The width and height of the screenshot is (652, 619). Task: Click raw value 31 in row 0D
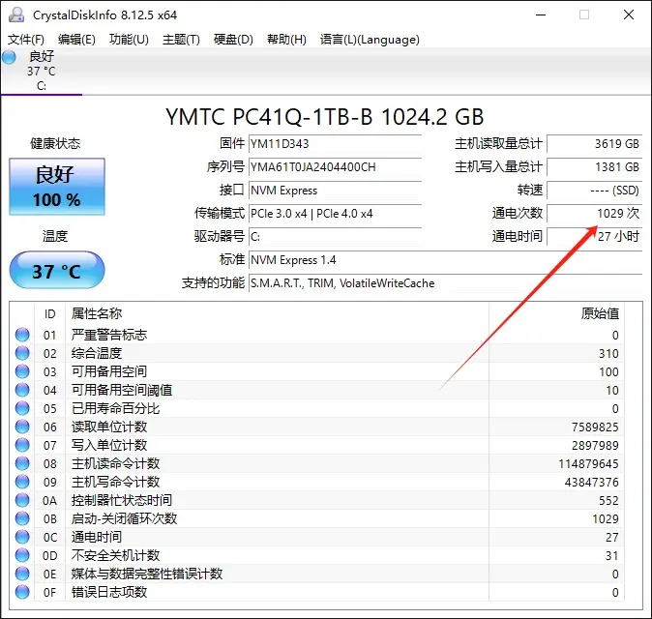tap(612, 556)
